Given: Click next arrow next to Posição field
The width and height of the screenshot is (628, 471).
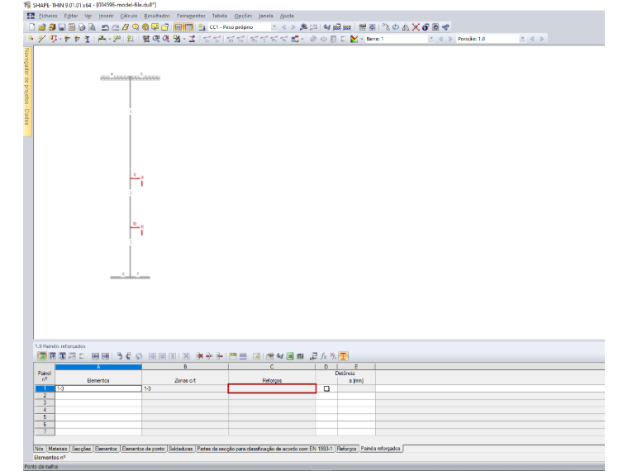Looking at the screenshot, I should point(541,39).
